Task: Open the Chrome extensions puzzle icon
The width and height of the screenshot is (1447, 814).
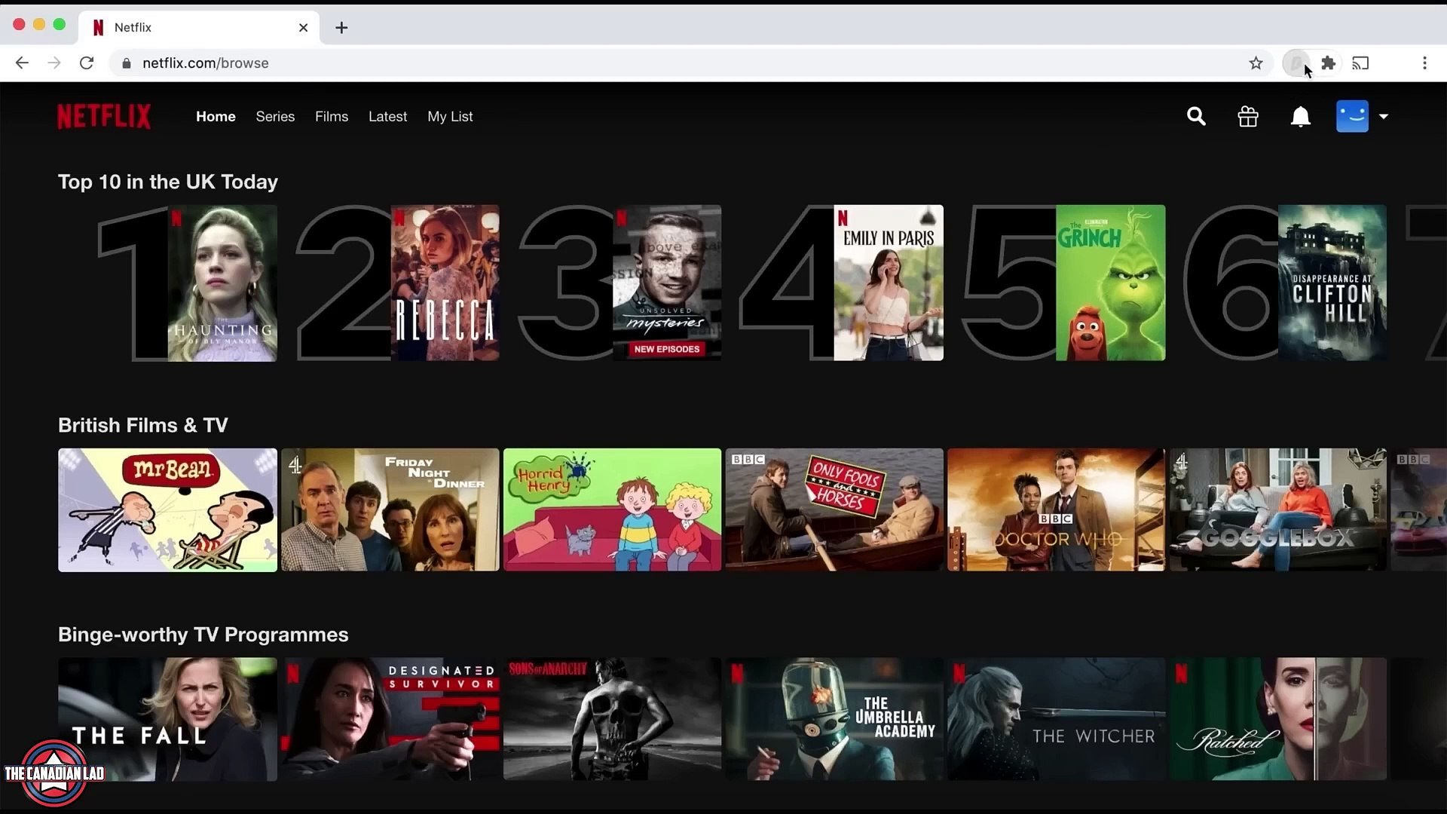Action: click(x=1329, y=63)
